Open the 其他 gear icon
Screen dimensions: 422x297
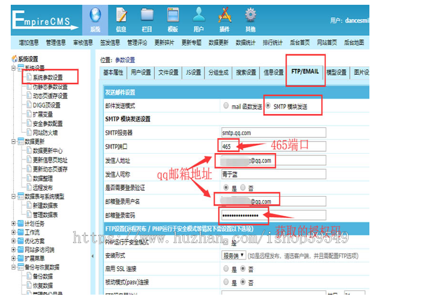250,15
